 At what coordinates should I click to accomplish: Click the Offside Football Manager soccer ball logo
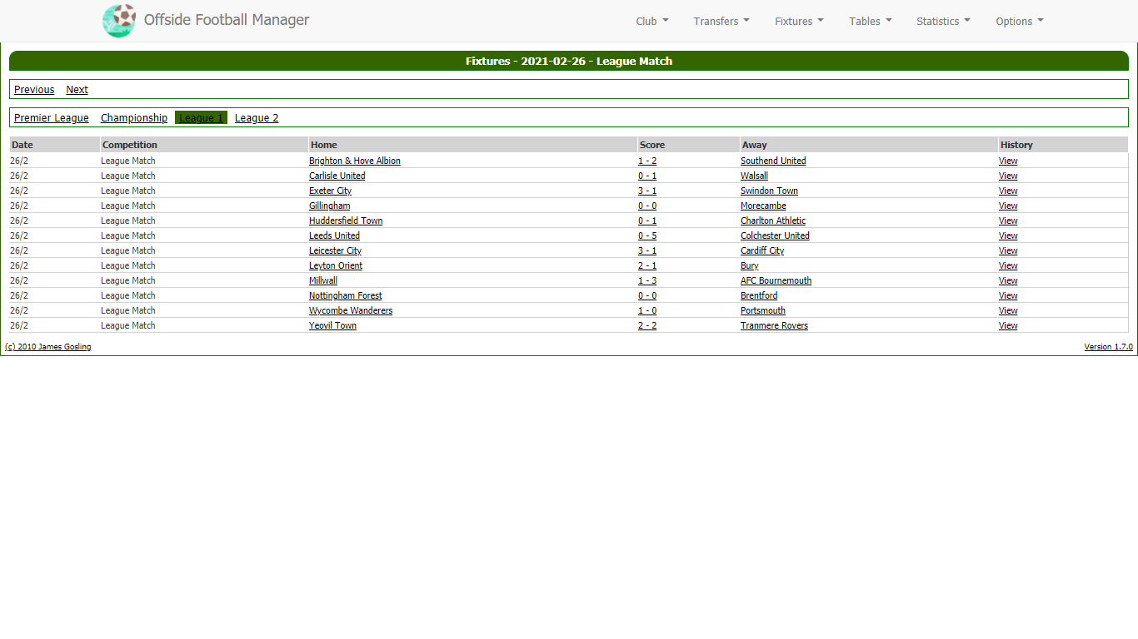tap(119, 21)
